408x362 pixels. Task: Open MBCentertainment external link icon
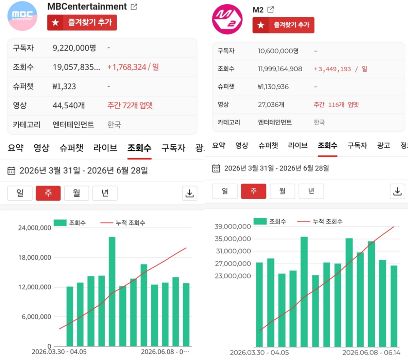134,7
